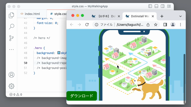Image resolution: width=191 pixels, height=107 pixels.
Task: Open Chrome tab search dropdown chevron
Action: point(181,16)
